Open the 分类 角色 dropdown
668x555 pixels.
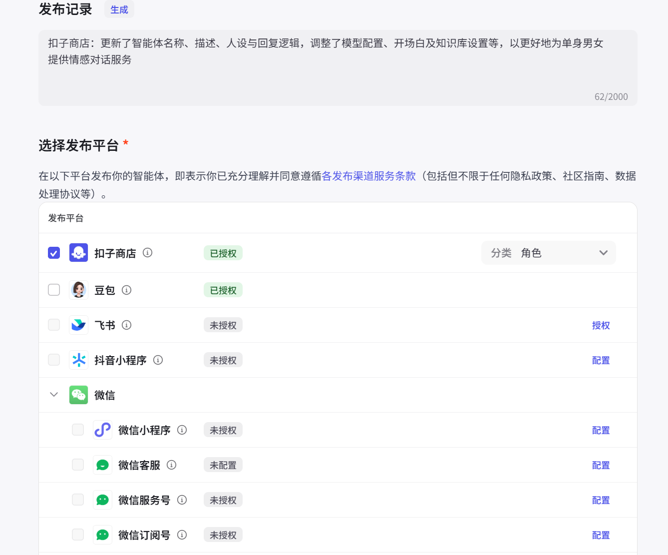(548, 253)
